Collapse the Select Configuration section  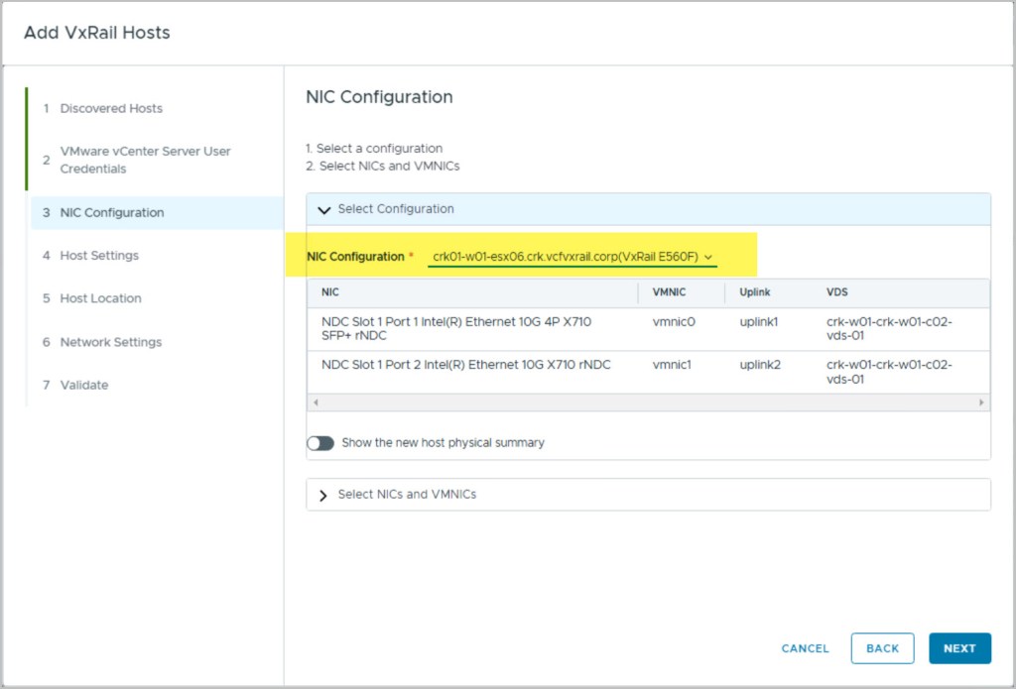point(323,209)
